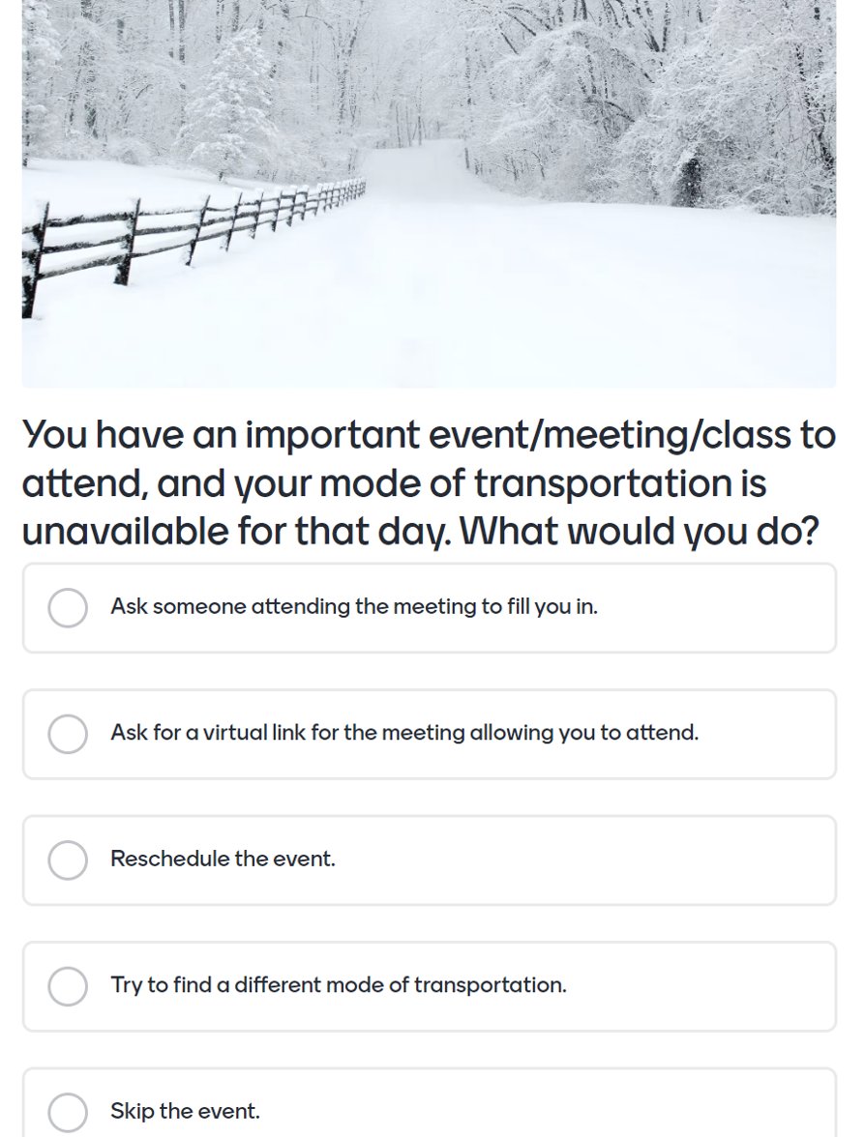Click the question heading about unavailable transportation
The height and width of the screenshot is (1137, 865).
[429, 482]
